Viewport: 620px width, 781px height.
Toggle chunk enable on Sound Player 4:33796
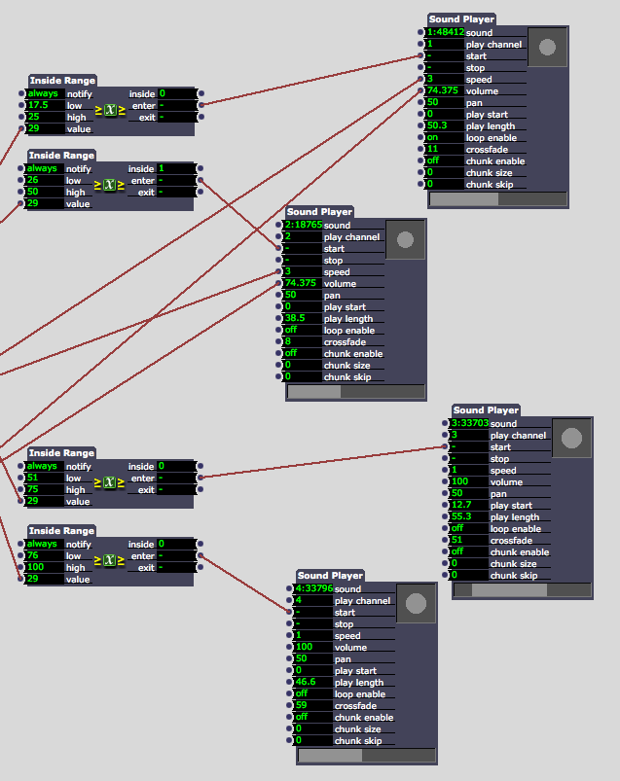pos(313,718)
